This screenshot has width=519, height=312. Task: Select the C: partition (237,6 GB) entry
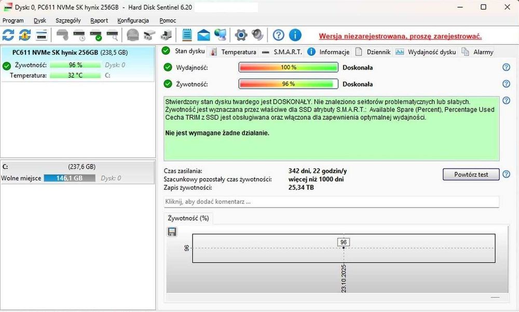pyautogui.click(x=77, y=172)
